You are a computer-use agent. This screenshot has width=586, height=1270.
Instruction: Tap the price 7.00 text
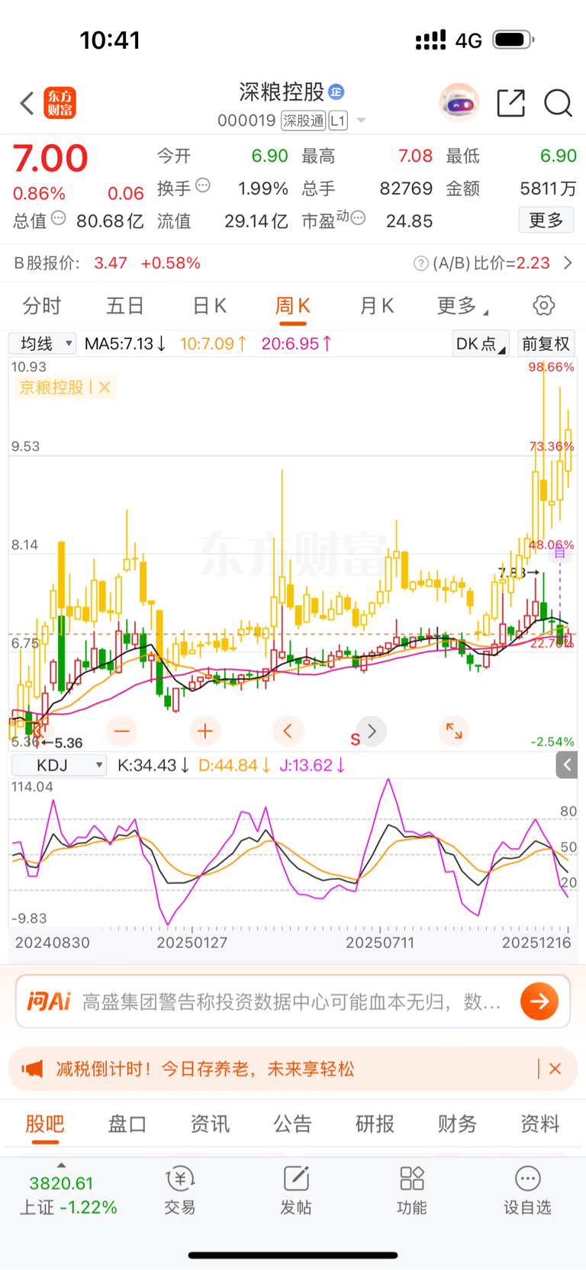(x=50, y=159)
